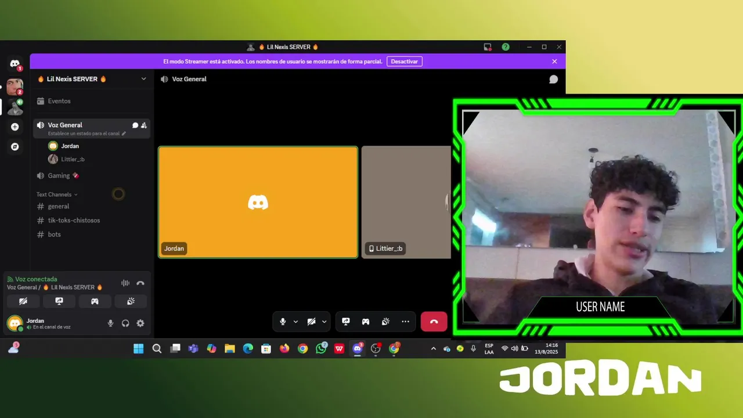
Task: Deafen with the headphones icon
Action: coord(125,323)
